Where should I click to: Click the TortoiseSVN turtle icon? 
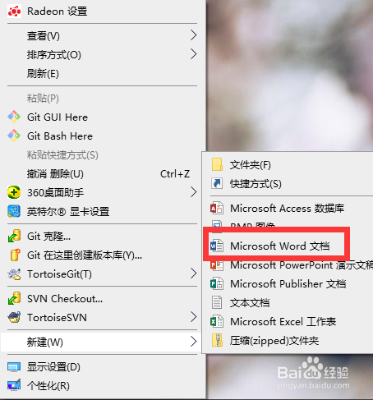tap(14, 317)
